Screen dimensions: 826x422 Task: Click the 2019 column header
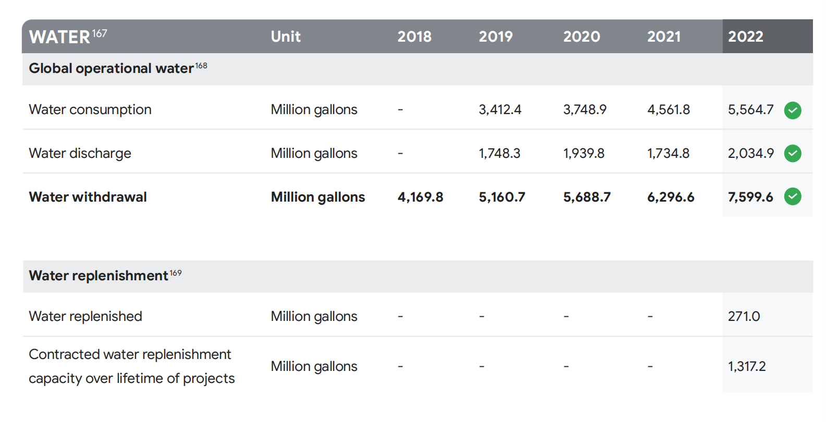pos(495,36)
